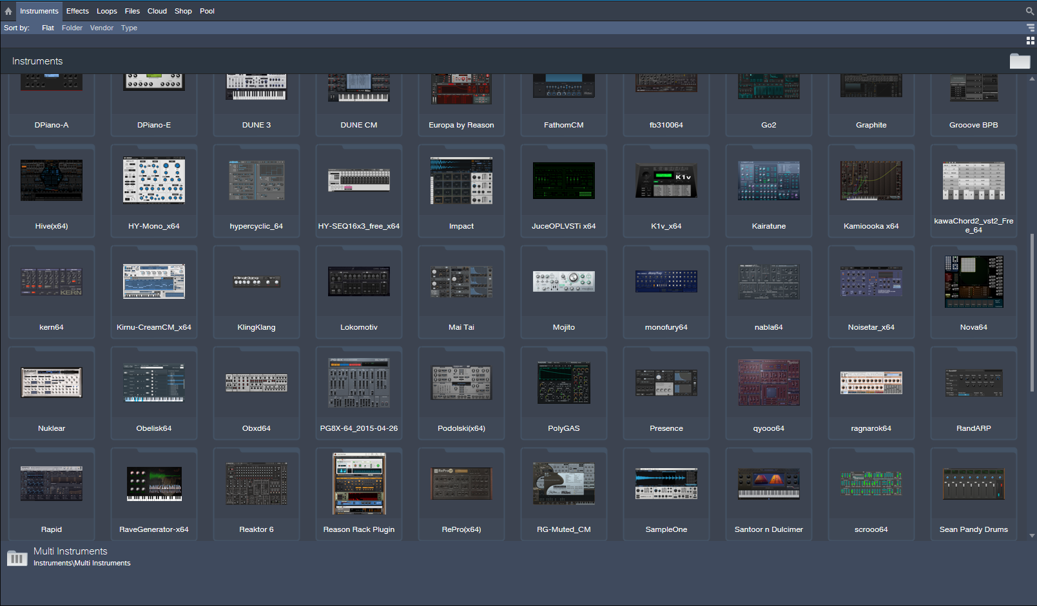Screen dimensions: 1037x606
Task: Click the folder icon beside Instruments header
Action: point(1020,61)
